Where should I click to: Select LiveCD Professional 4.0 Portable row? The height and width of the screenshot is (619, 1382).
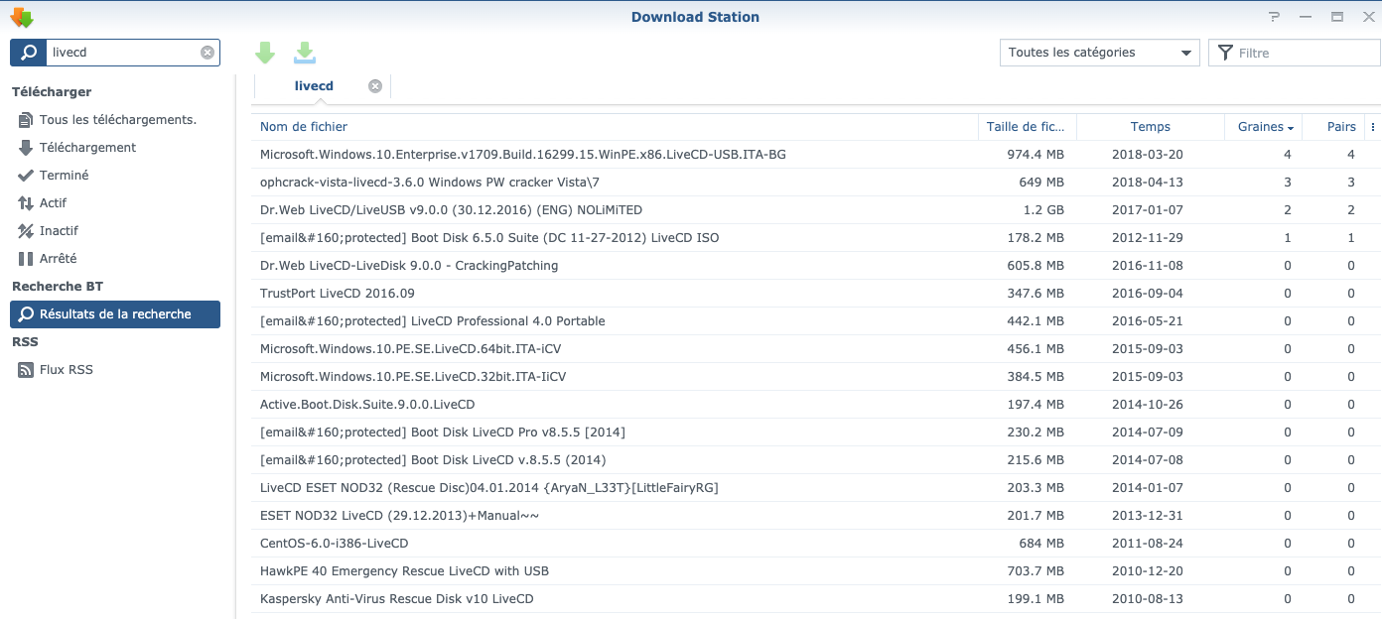click(816, 321)
